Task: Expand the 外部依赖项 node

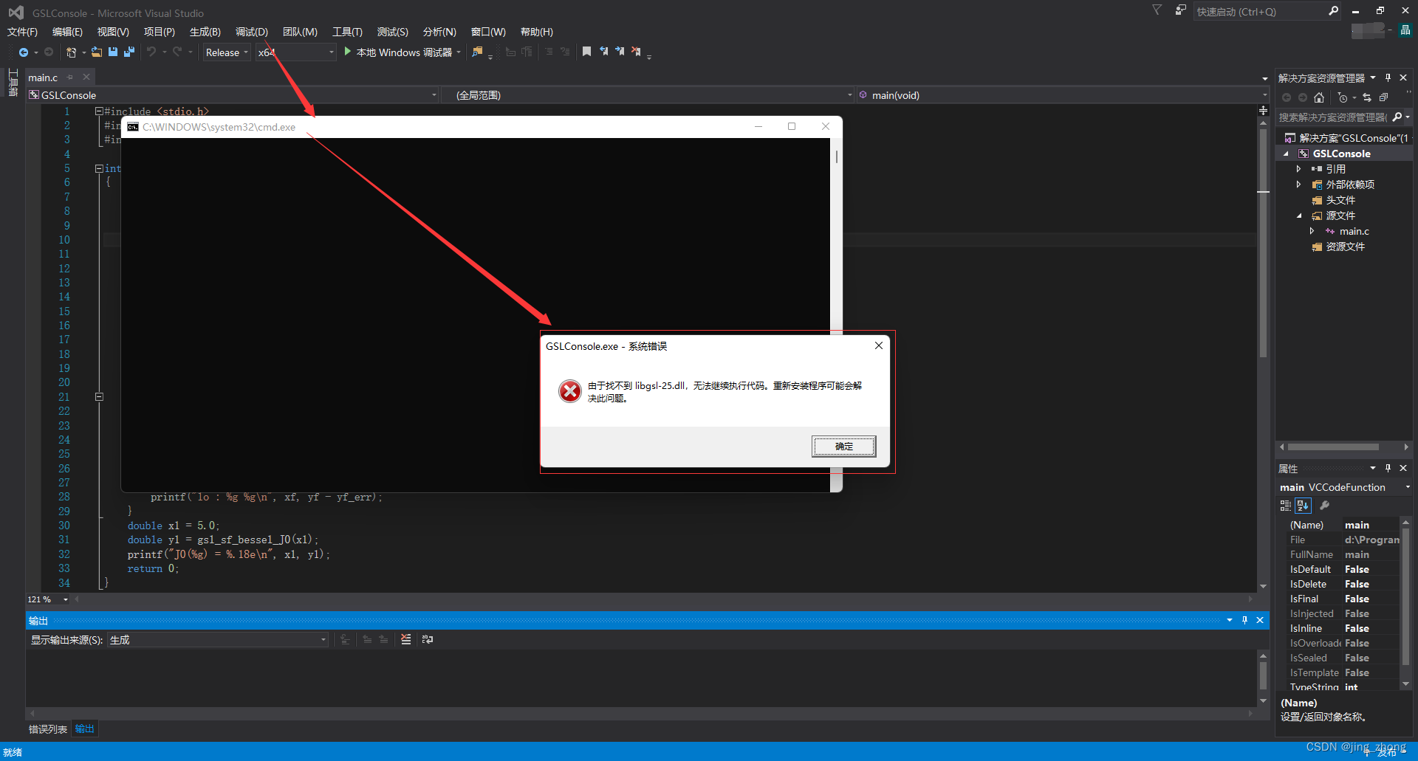Action: [x=1298, y=185]
